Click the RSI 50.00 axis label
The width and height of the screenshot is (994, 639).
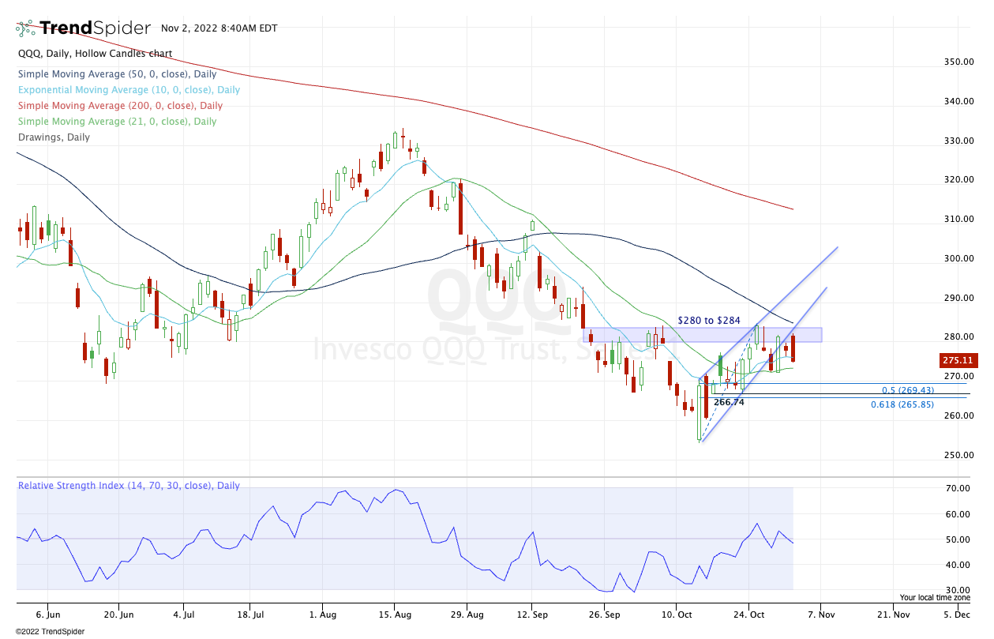point(958,539)
